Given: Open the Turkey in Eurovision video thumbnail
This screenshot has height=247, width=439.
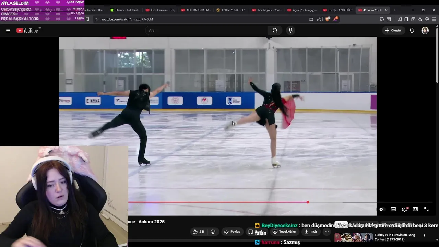Looking at the screenshot, I should coord(354,237).
